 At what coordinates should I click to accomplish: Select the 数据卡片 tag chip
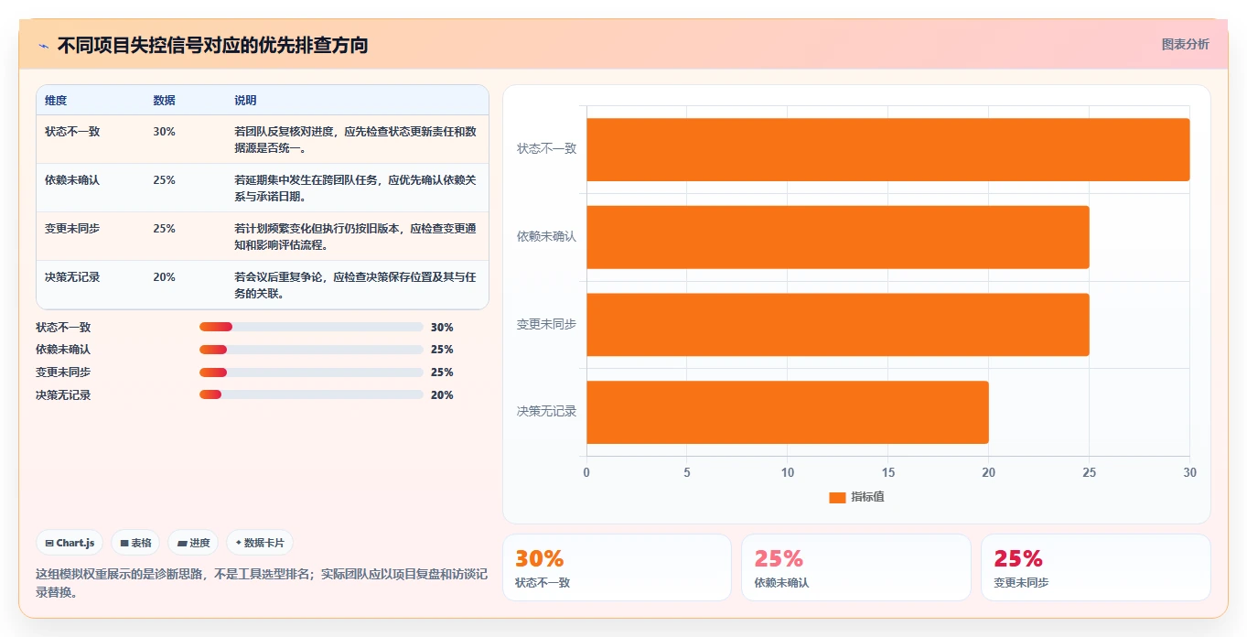260,543
